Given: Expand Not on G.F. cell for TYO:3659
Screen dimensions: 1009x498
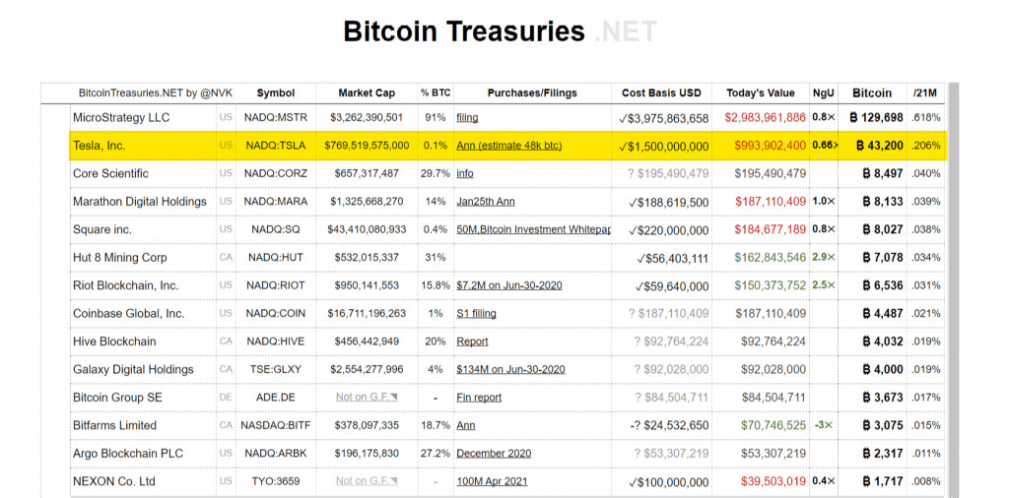Looking at the screenshot, I should click(367, 481).
